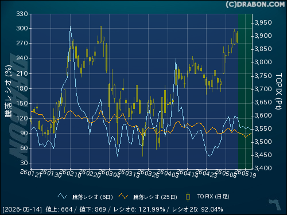Click the 260210 date axis label
Screen dimensions: 287x215
pos(71,174)
